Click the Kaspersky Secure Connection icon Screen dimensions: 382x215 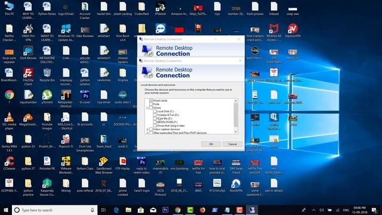[x=47, y=187]
